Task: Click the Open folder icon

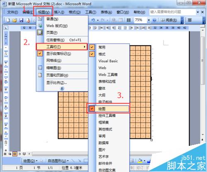Action: tap(14, 20)
